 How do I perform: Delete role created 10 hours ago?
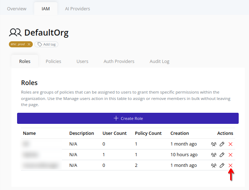[230, 155]
